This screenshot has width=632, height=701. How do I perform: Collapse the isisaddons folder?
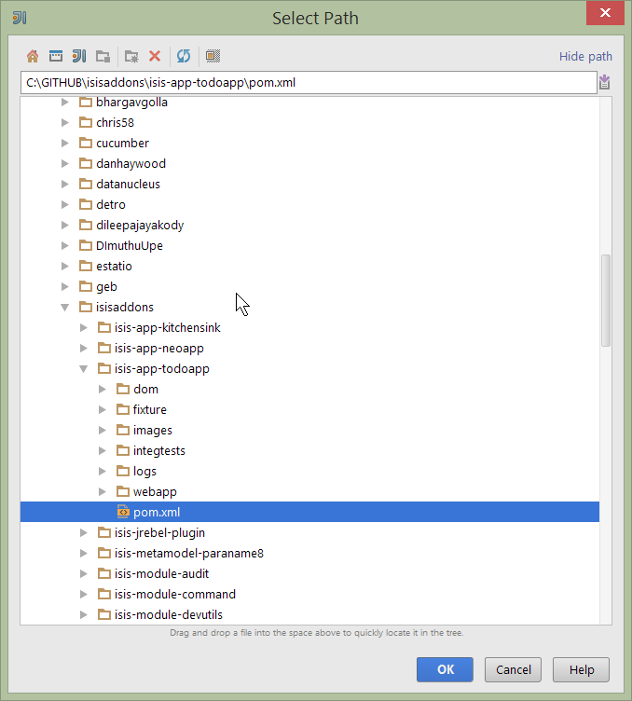(65, 307)
